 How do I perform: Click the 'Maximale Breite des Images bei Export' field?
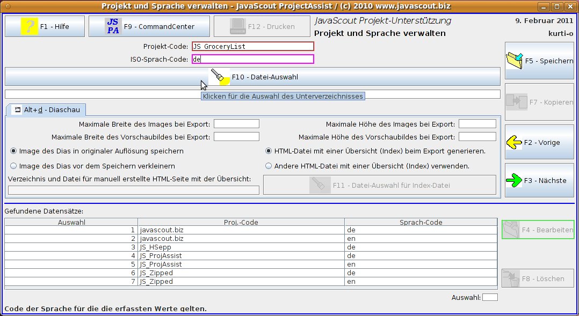coord(236,124)
